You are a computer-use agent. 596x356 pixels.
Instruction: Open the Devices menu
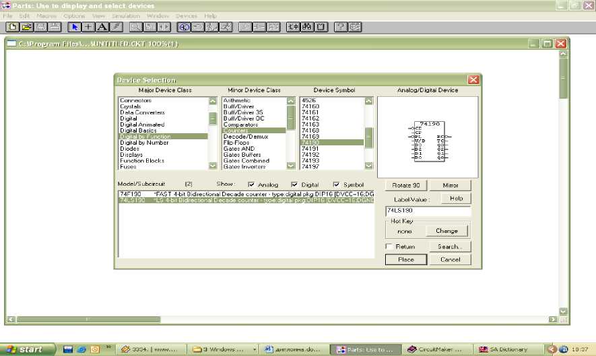pyautogui.click(x=187, y=15)
